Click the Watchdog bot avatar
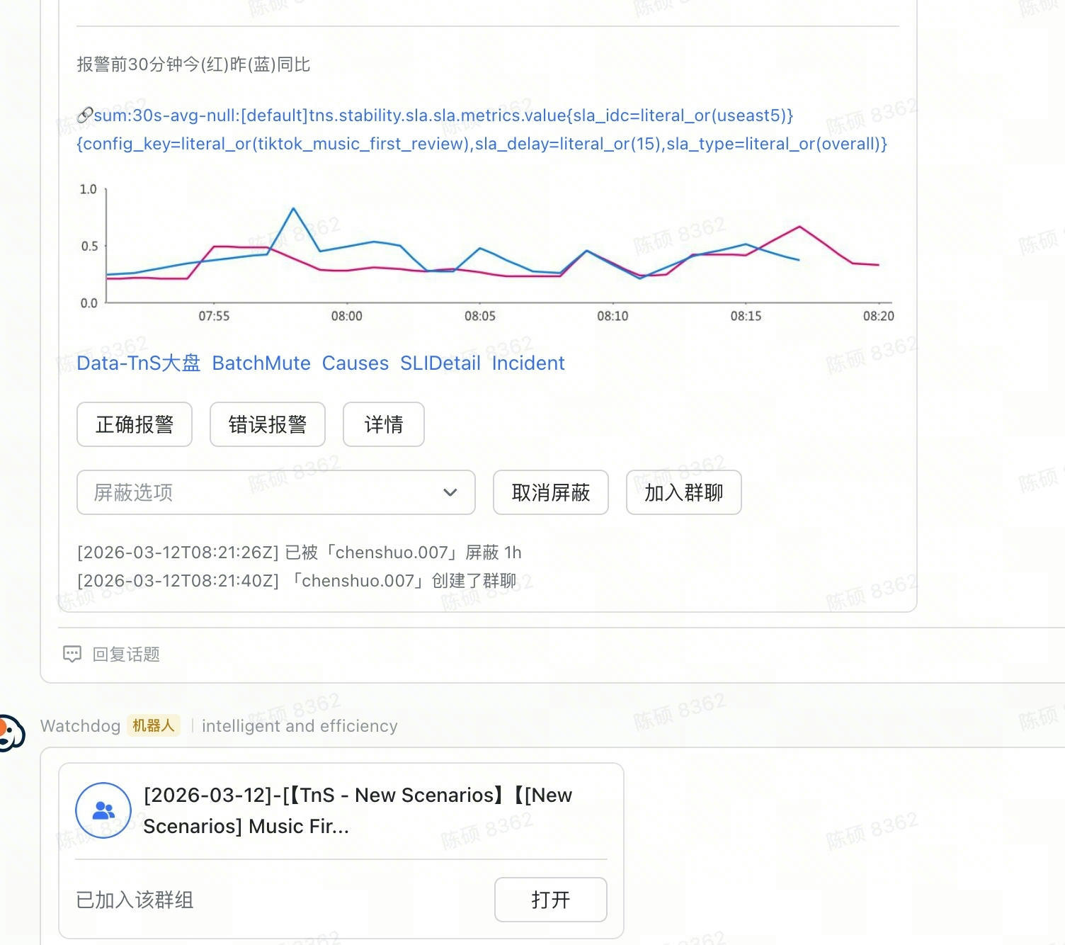Image resolution: width=1065 pixels, height=945 pixels. click(x=10, y=732)
